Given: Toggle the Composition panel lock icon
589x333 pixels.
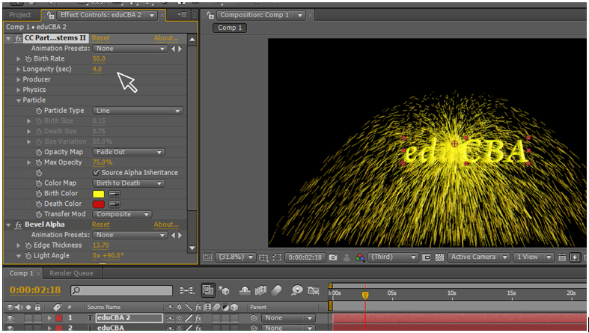Looking at the screenshot, I should (210, 16).
